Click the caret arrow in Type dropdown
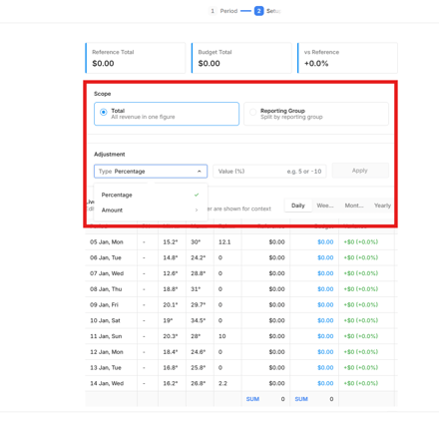439x426 pixels. [200, 172]
